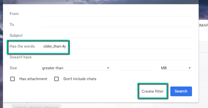208x108 pixels.
Task: Click the Create filter button
Action: click(153, 91)
